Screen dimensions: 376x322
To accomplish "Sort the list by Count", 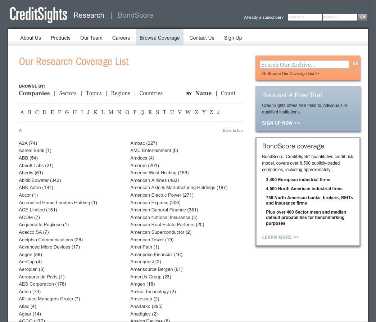I will click(x=228, y=93).
